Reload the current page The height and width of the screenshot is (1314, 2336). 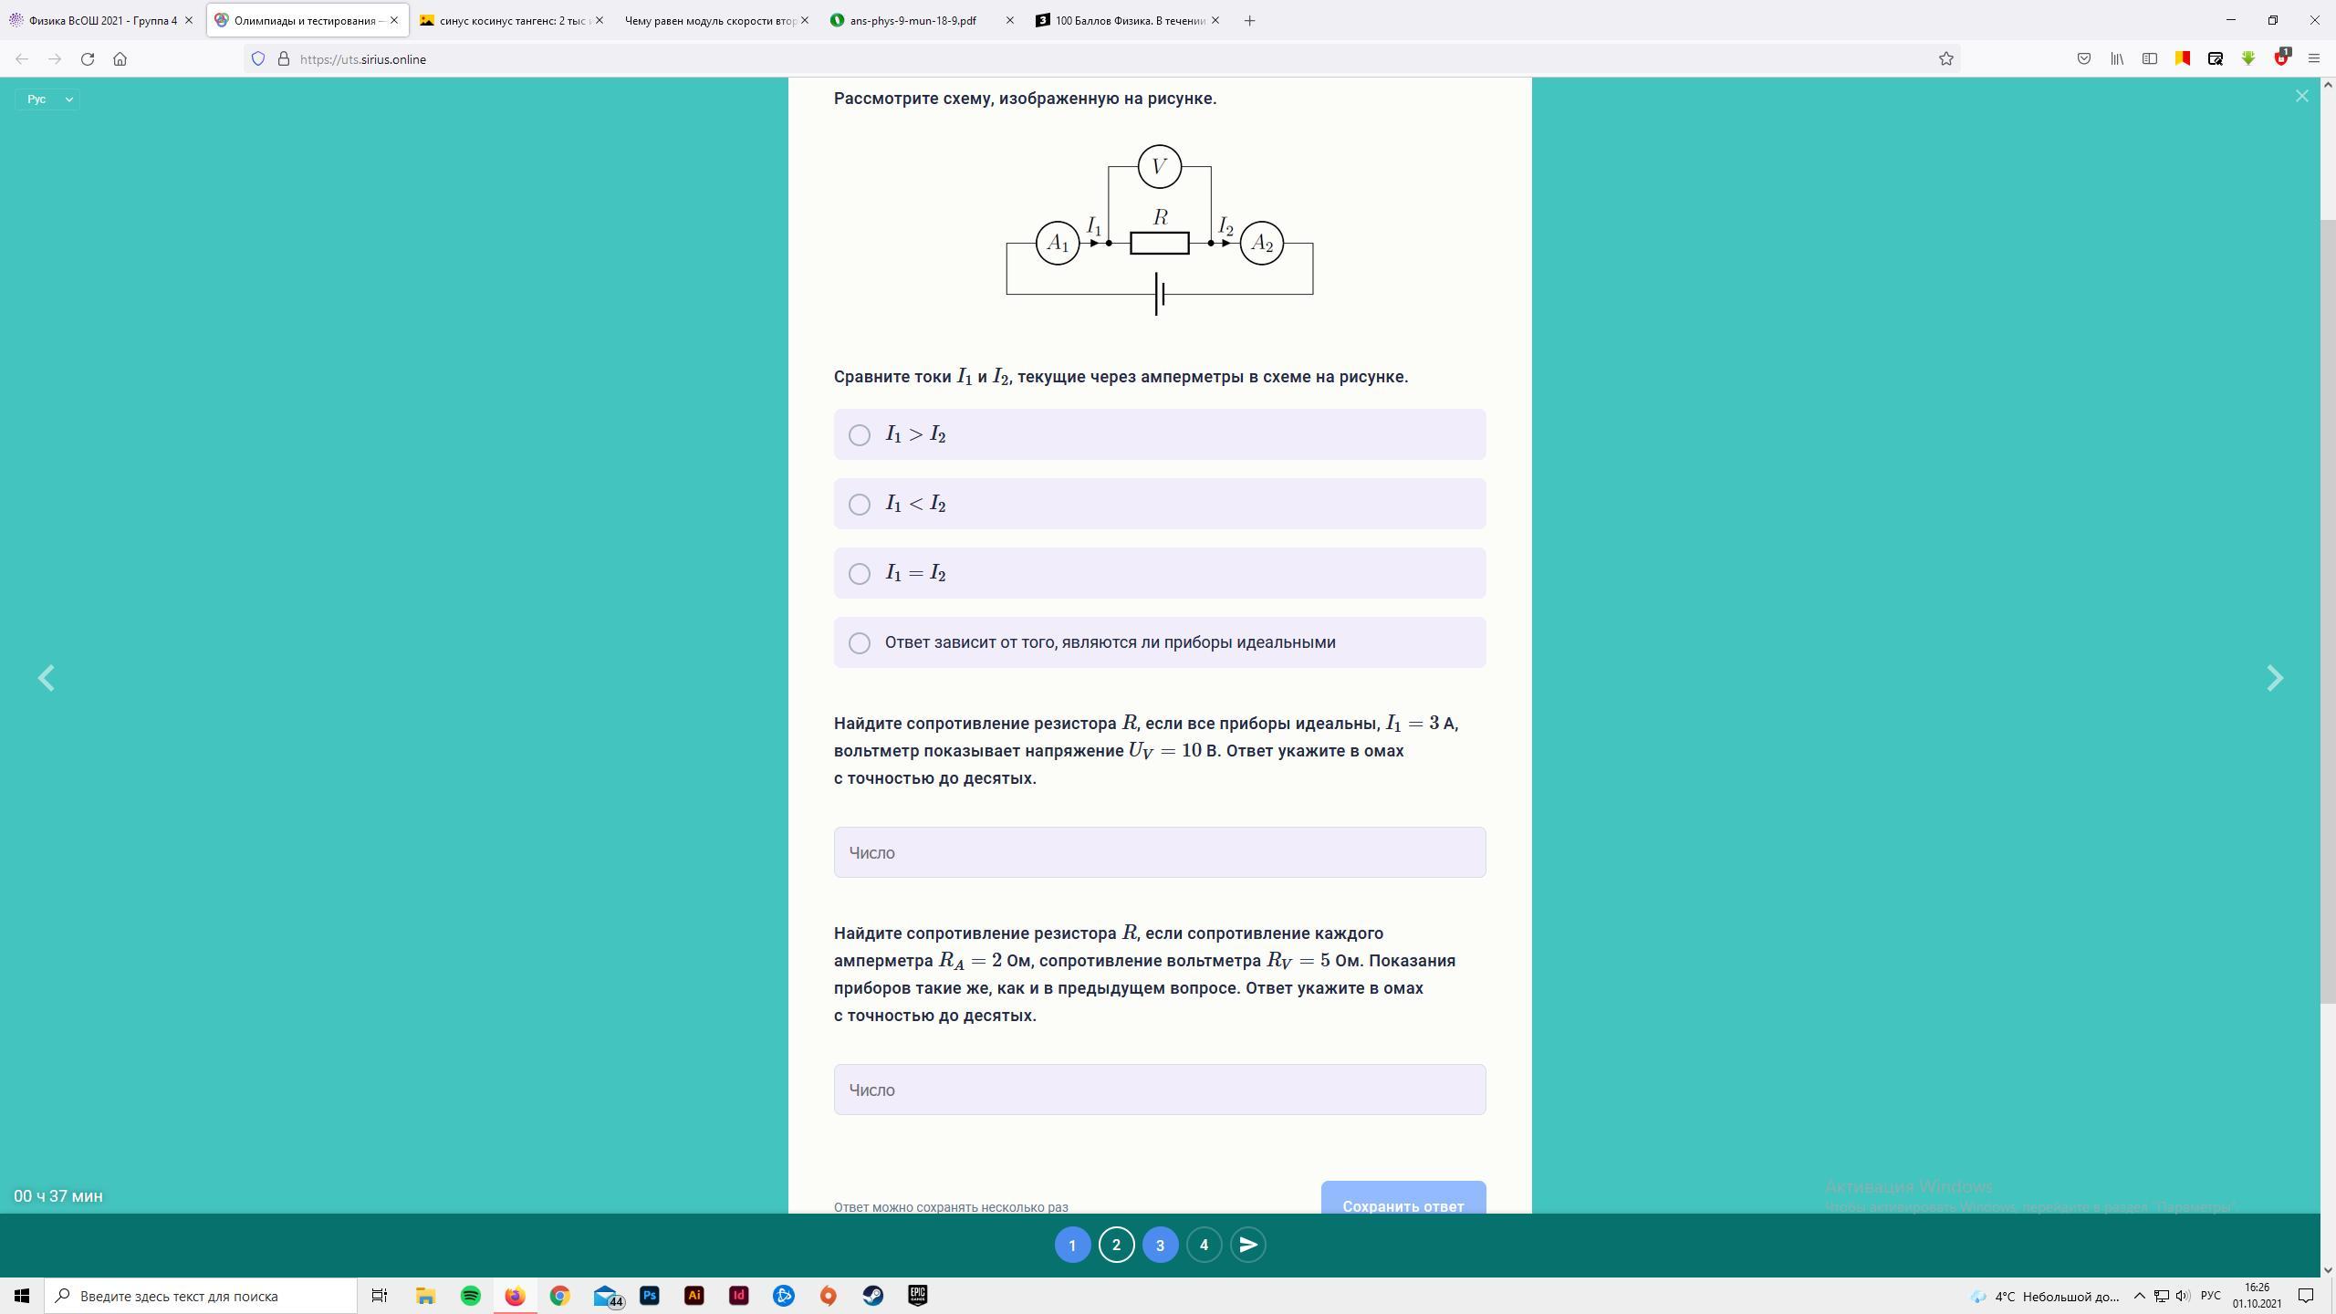pyautogui.click(x=88, y=58)
